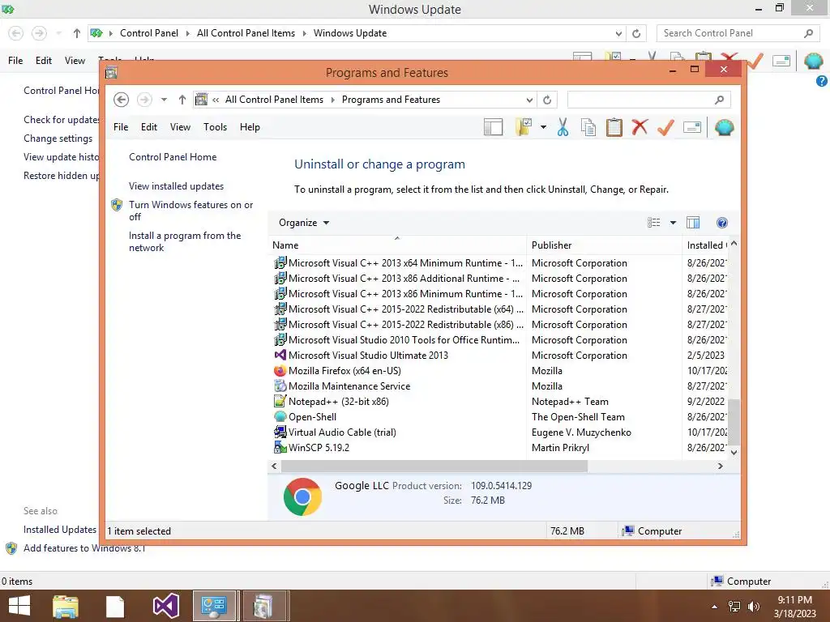Open Edit menu in Programs and Features

149,127
